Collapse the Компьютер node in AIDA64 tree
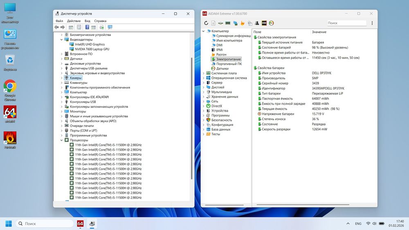This screenshot has height=230, width=409. click(203, 31)
